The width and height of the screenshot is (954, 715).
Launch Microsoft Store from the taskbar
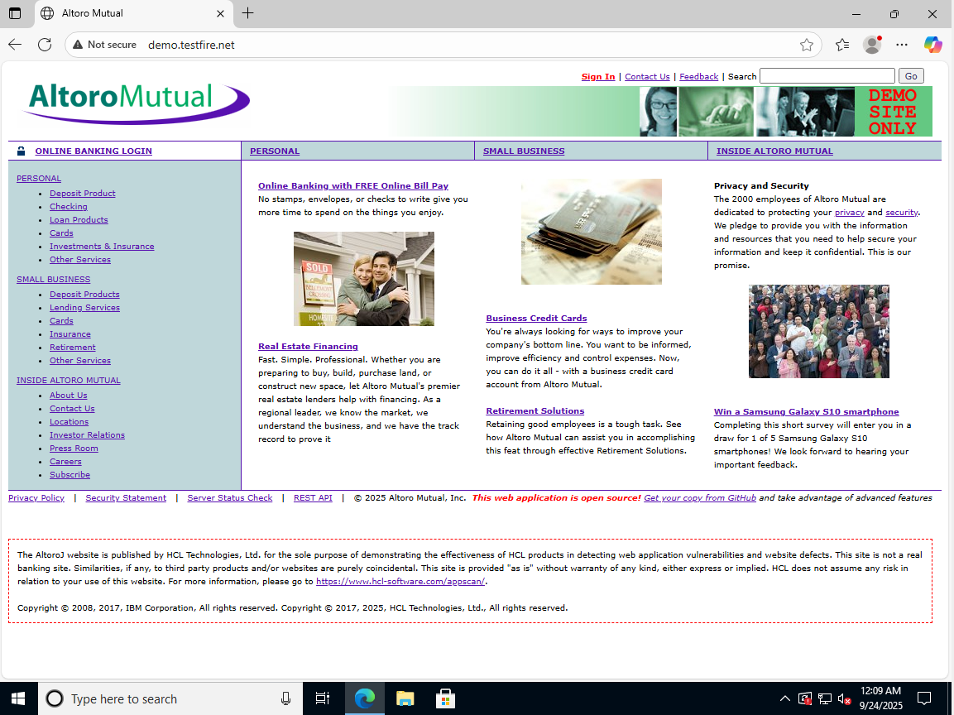[x=445, y=698]
